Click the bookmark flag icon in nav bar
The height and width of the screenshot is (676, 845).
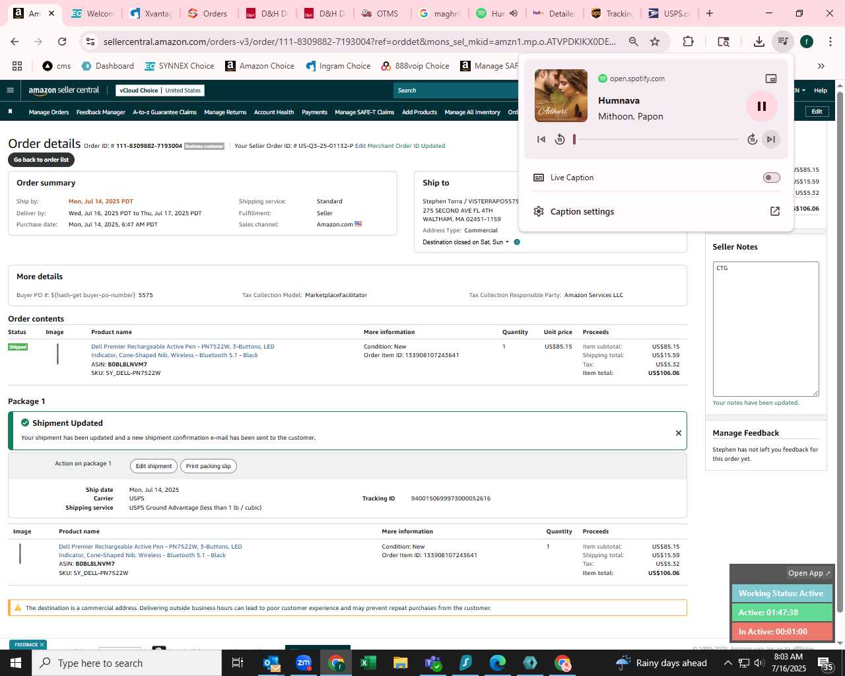tap(10, 112)
